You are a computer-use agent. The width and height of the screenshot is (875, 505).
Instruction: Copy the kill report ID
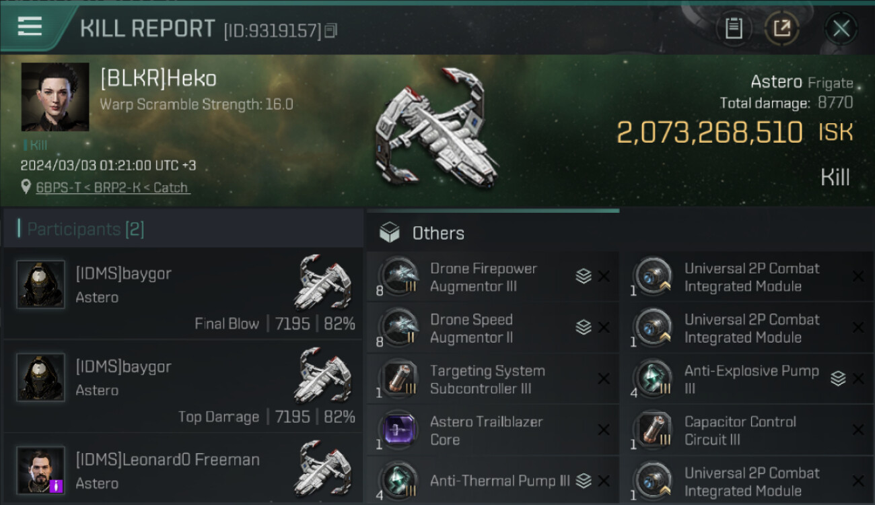coord(330,30)
